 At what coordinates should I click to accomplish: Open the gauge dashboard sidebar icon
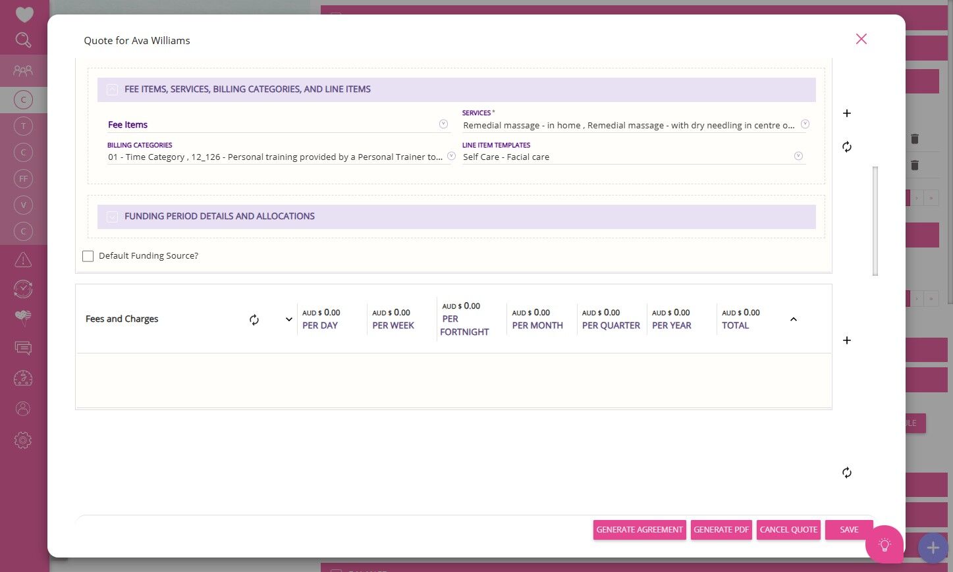coord(23,378)
